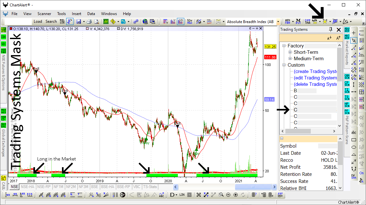Expand the Short-Term tree node

click(x=290, y=52)
